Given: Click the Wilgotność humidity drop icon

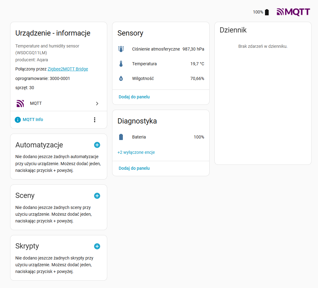Looking at the screenshot, I should click(x=121, y=78).
